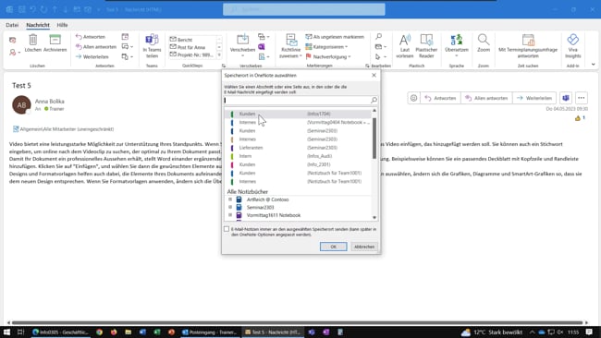Open the notification center icon in taskbar
Screen dimensions: 601x338
point(589,332)
